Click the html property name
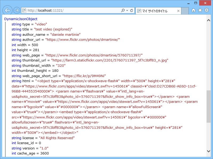The image size is (213, 159). click(x=26, y=81)
